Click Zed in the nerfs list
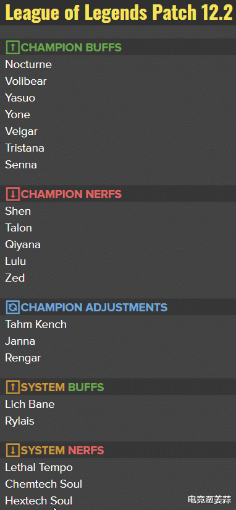 click(15, 278)
